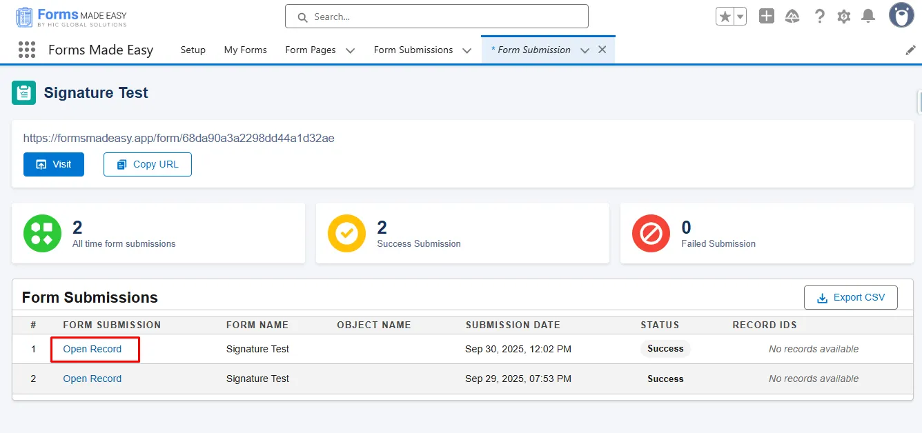The height and width of the screenshot is (433, 922).
Task: Go to the Setup tab
Action: (x=193, y=50)
